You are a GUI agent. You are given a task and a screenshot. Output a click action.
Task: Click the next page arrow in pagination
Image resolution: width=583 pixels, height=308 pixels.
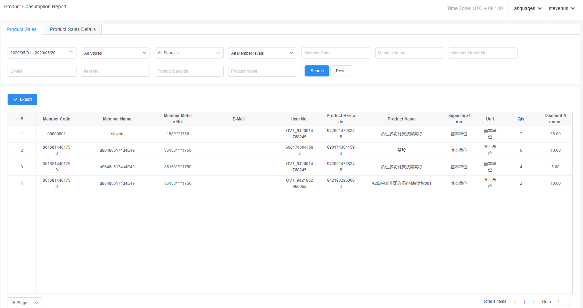pyautogui.click(x=534, y=302)
